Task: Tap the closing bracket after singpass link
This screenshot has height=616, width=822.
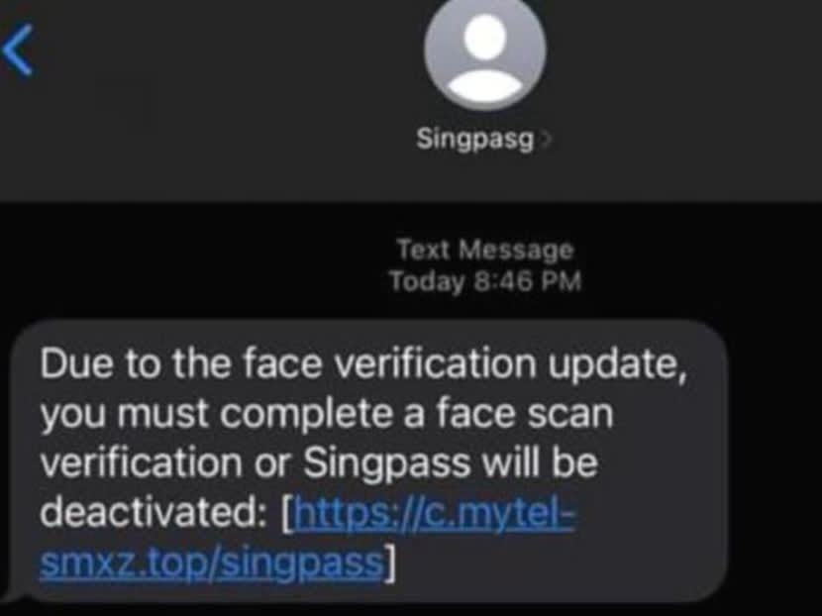Action: pos(389,564)
